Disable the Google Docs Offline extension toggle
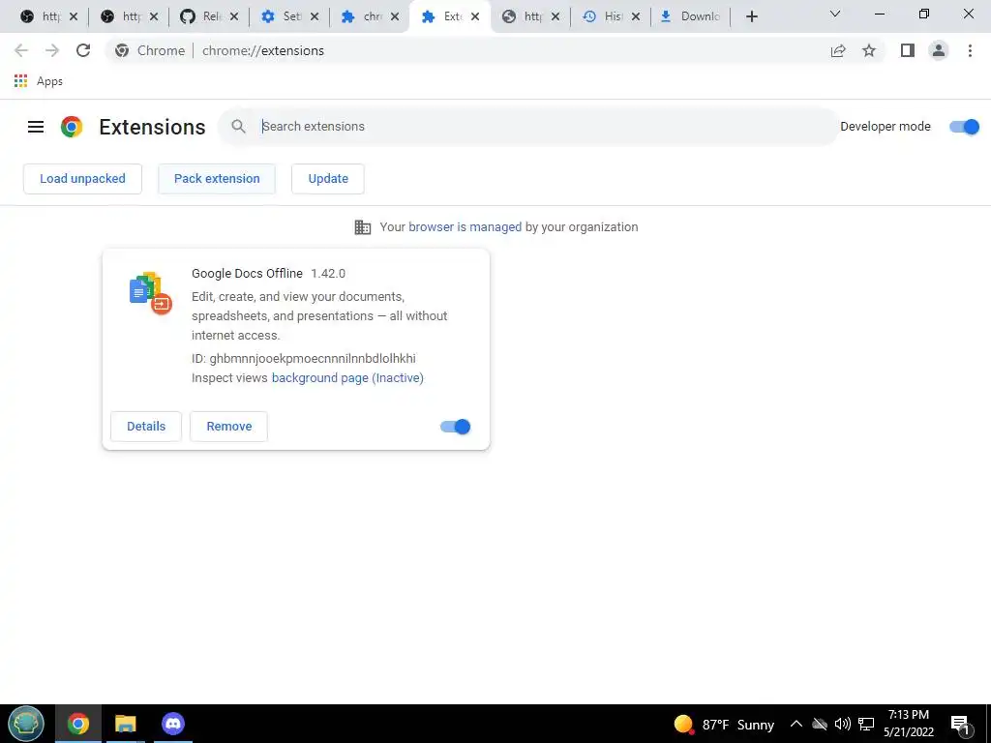The image size is (991, 743). [x=455, y=427]
